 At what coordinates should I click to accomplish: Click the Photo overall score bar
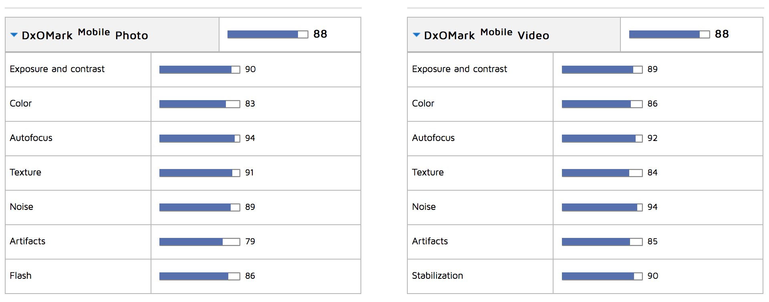pos(268,34)
